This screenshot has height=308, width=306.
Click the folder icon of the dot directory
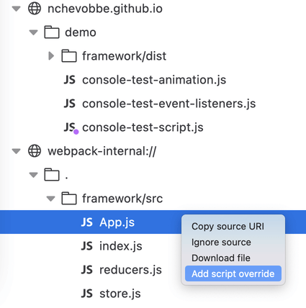pos(52,175)
